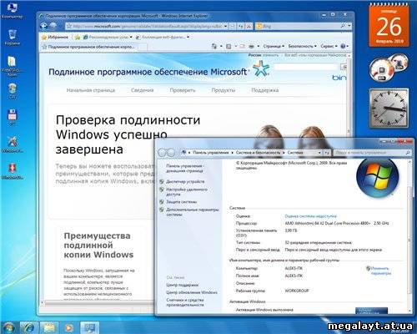Click Изменить параметры link in System window

(x=381, y=271)
